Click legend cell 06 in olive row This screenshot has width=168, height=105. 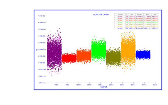[x=127, y=24]
